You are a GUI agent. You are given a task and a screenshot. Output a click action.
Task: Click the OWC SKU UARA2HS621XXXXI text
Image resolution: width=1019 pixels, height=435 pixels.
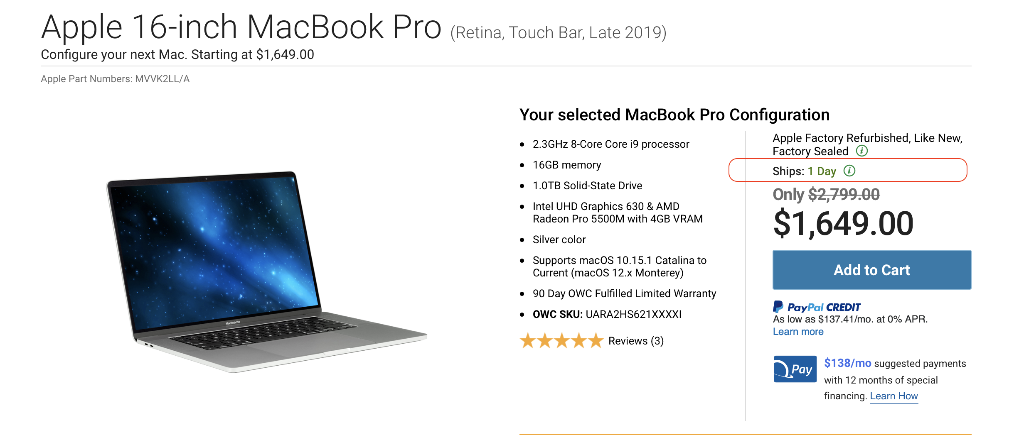pos(607,314)
